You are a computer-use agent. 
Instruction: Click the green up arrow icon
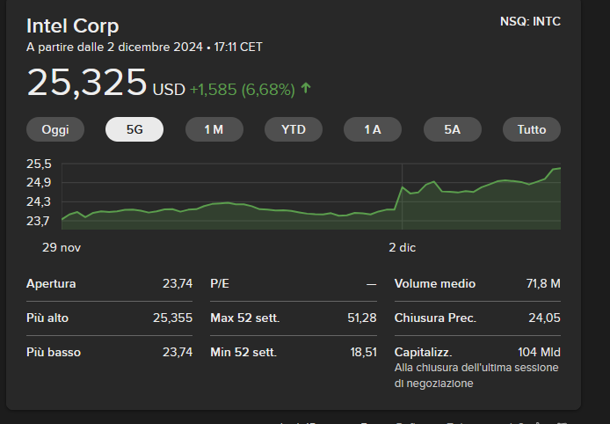click(x=306, y=88)
